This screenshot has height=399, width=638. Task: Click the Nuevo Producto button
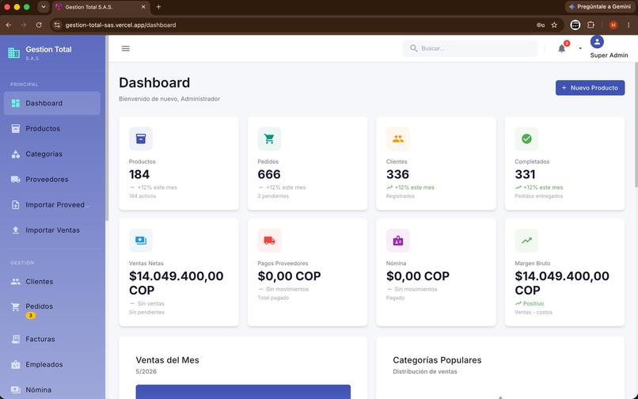tap(590, 88)
